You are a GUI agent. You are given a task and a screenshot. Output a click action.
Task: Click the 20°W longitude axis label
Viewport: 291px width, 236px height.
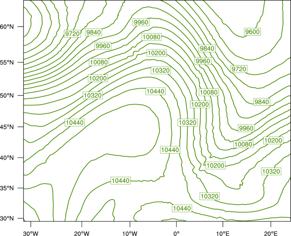coord(82,233)
